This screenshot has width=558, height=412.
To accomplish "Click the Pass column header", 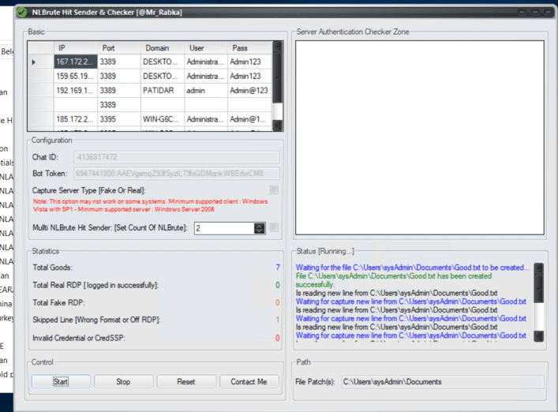I will coord(249,48).
